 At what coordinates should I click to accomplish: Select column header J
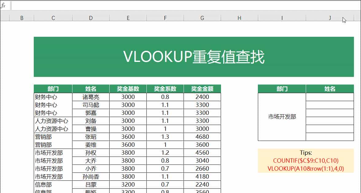point(329,18)
